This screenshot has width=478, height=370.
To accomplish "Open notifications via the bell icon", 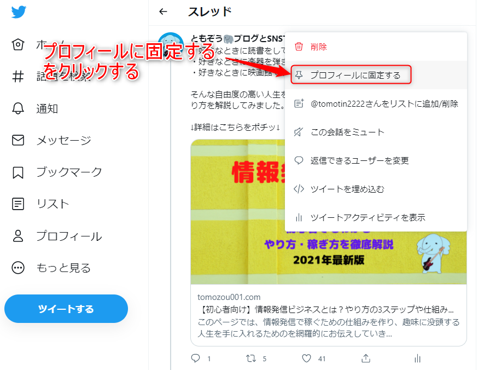I will (18, 108).
